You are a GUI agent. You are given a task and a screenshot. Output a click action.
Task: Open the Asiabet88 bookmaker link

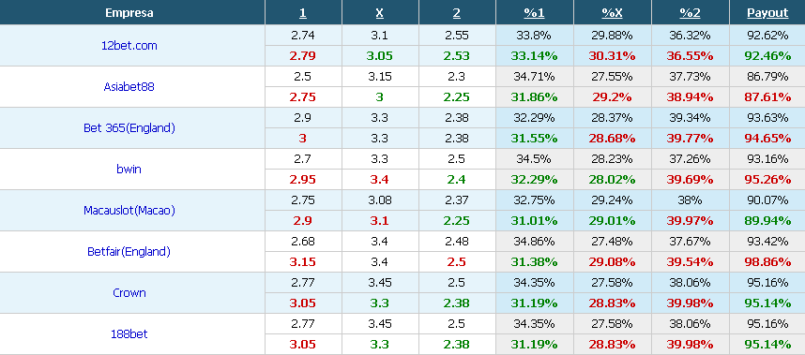coord(129,86)
